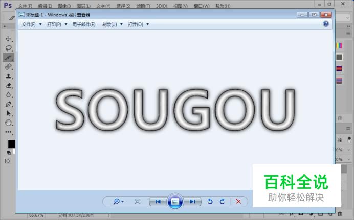The image size is (354, 220).
Task: Open Photoshop 文件(F) menu
Action: 25,6
